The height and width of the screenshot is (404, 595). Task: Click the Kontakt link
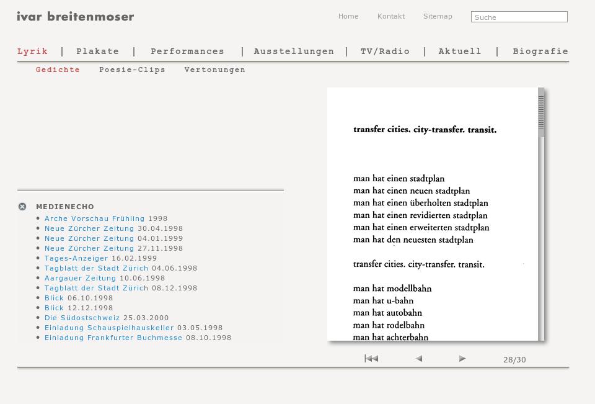(391, 16)
